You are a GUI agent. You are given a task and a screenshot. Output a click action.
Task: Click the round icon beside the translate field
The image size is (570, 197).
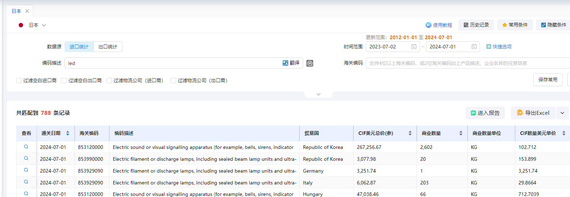click(310, 64)
